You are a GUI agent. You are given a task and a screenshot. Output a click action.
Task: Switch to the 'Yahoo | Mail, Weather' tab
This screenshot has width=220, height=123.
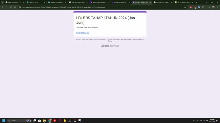tap(99, 2)
